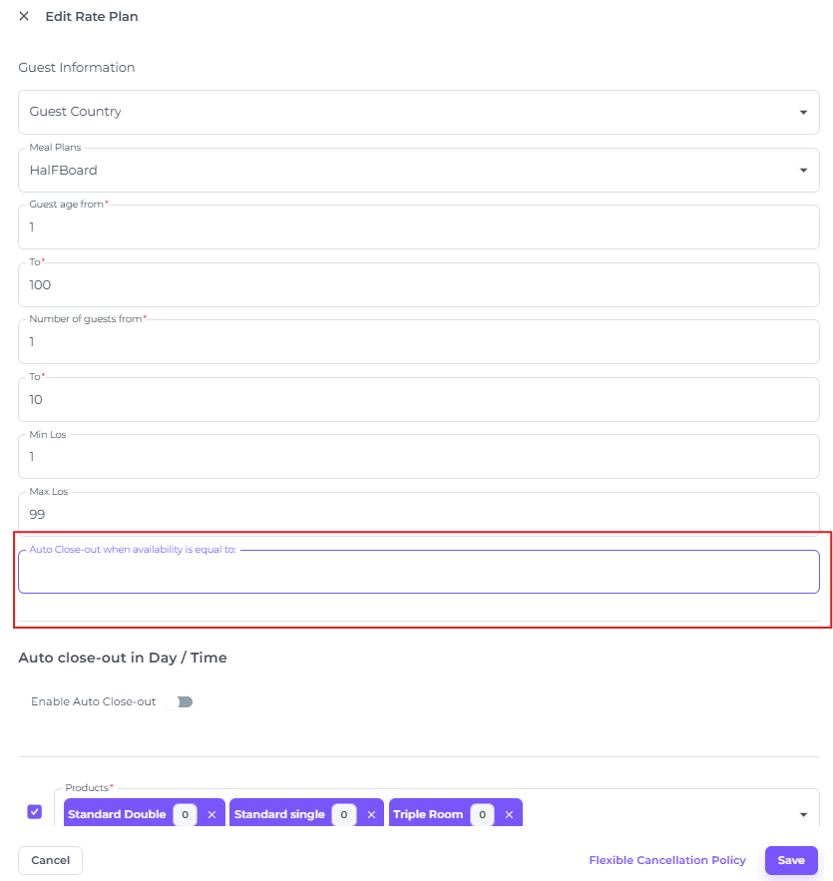Remove the Standard Double product chip

[x=211, y=815]
